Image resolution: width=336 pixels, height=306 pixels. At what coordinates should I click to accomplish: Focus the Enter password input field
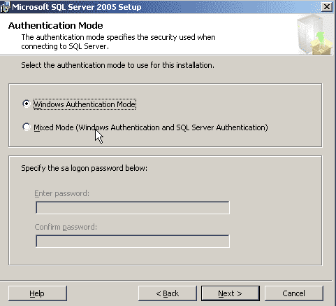[x=133, y=207]
